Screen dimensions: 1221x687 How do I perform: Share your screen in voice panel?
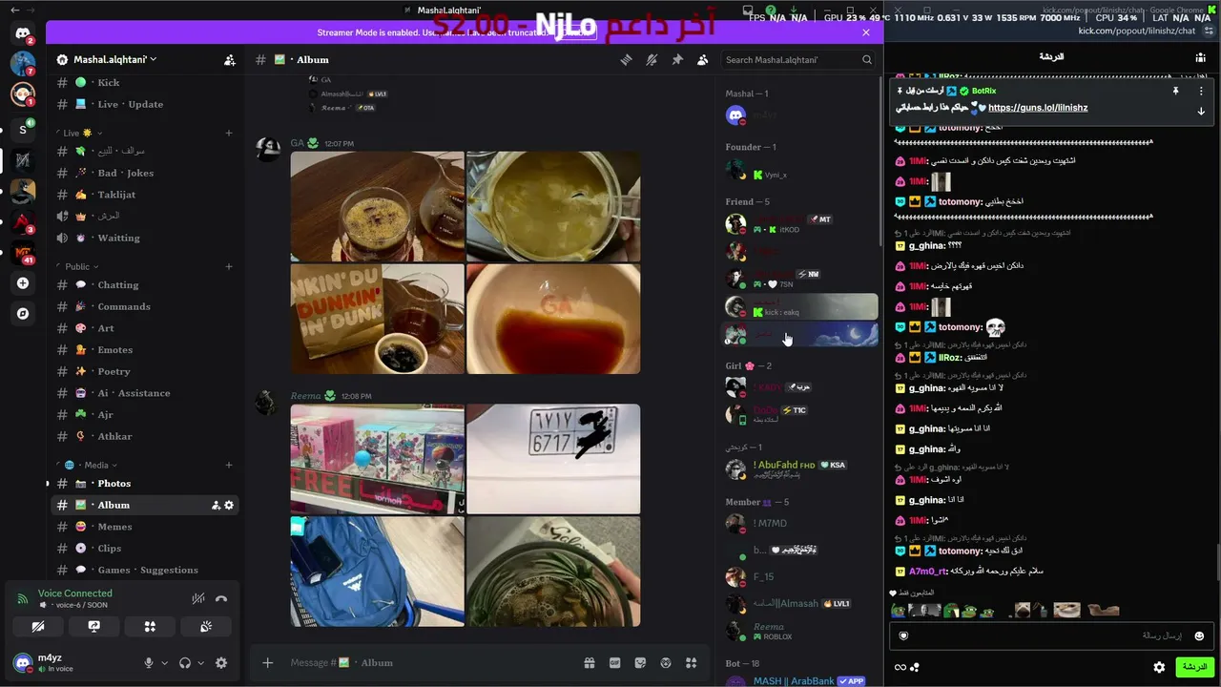tap(93, 627)
